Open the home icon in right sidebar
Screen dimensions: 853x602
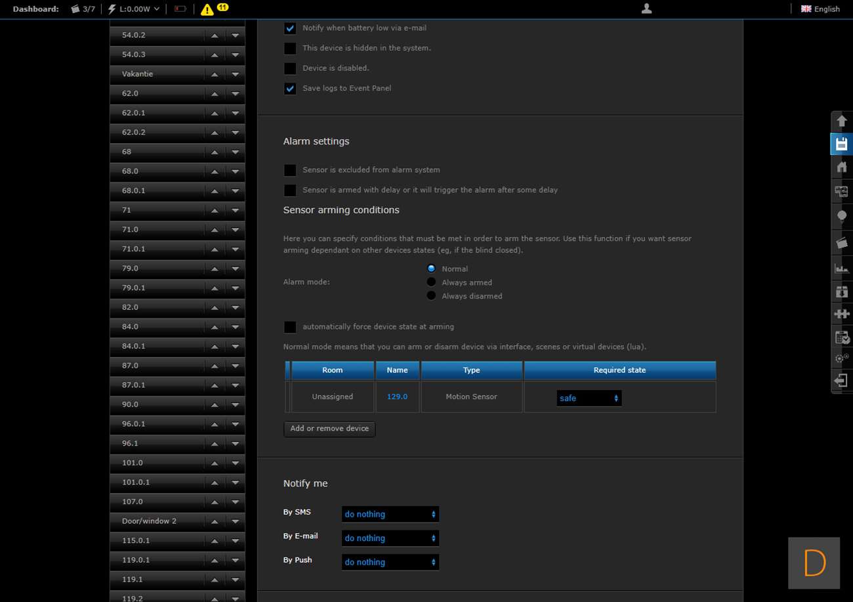point(841,167)
